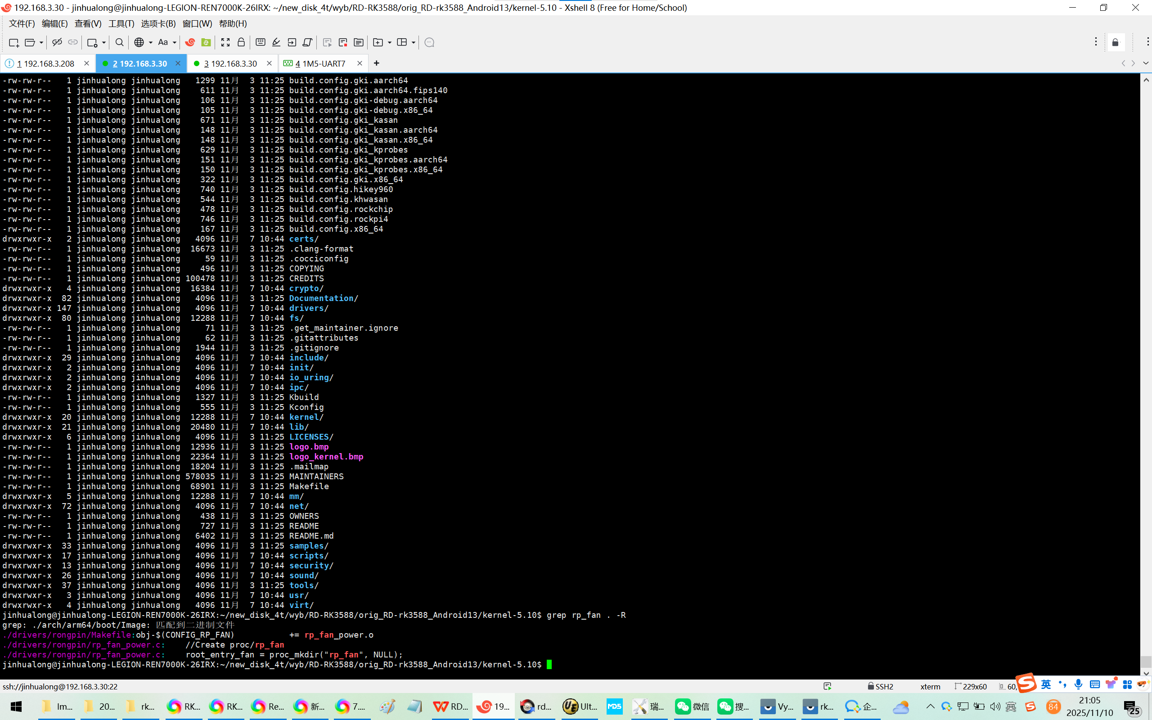Click the on-screen keyboard toolbar icon
This screenshot has width=1152, height=720.
(261, 42)
